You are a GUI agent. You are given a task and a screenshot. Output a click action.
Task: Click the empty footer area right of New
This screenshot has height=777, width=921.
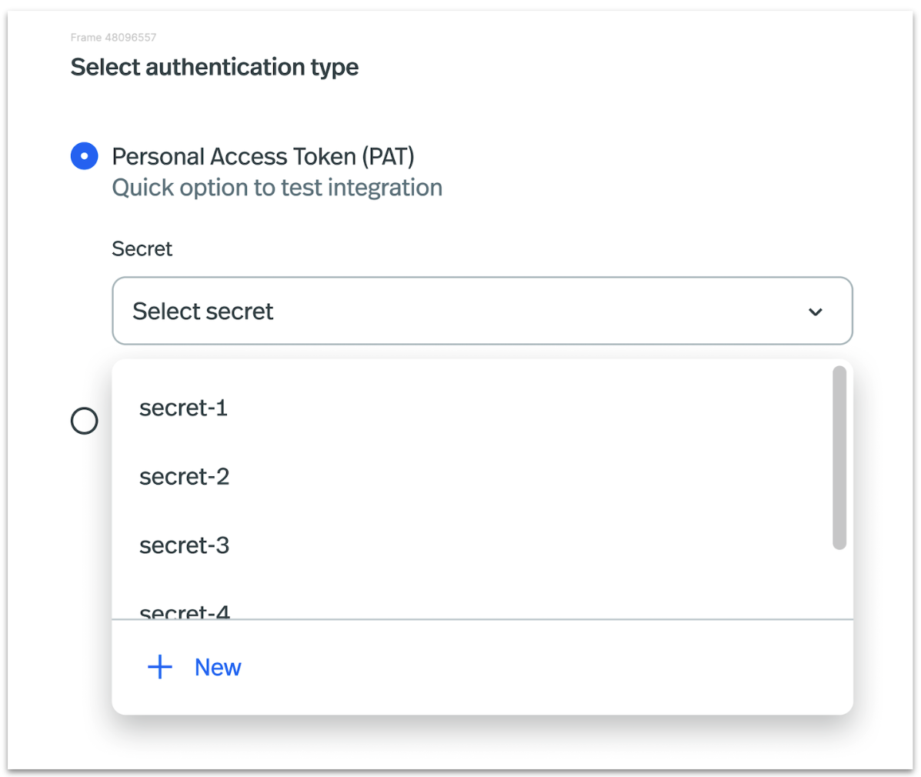pos(539,667)
